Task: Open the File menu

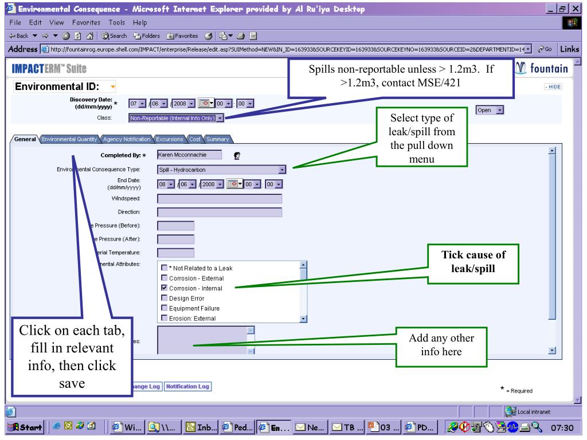Action: (15, 22)
